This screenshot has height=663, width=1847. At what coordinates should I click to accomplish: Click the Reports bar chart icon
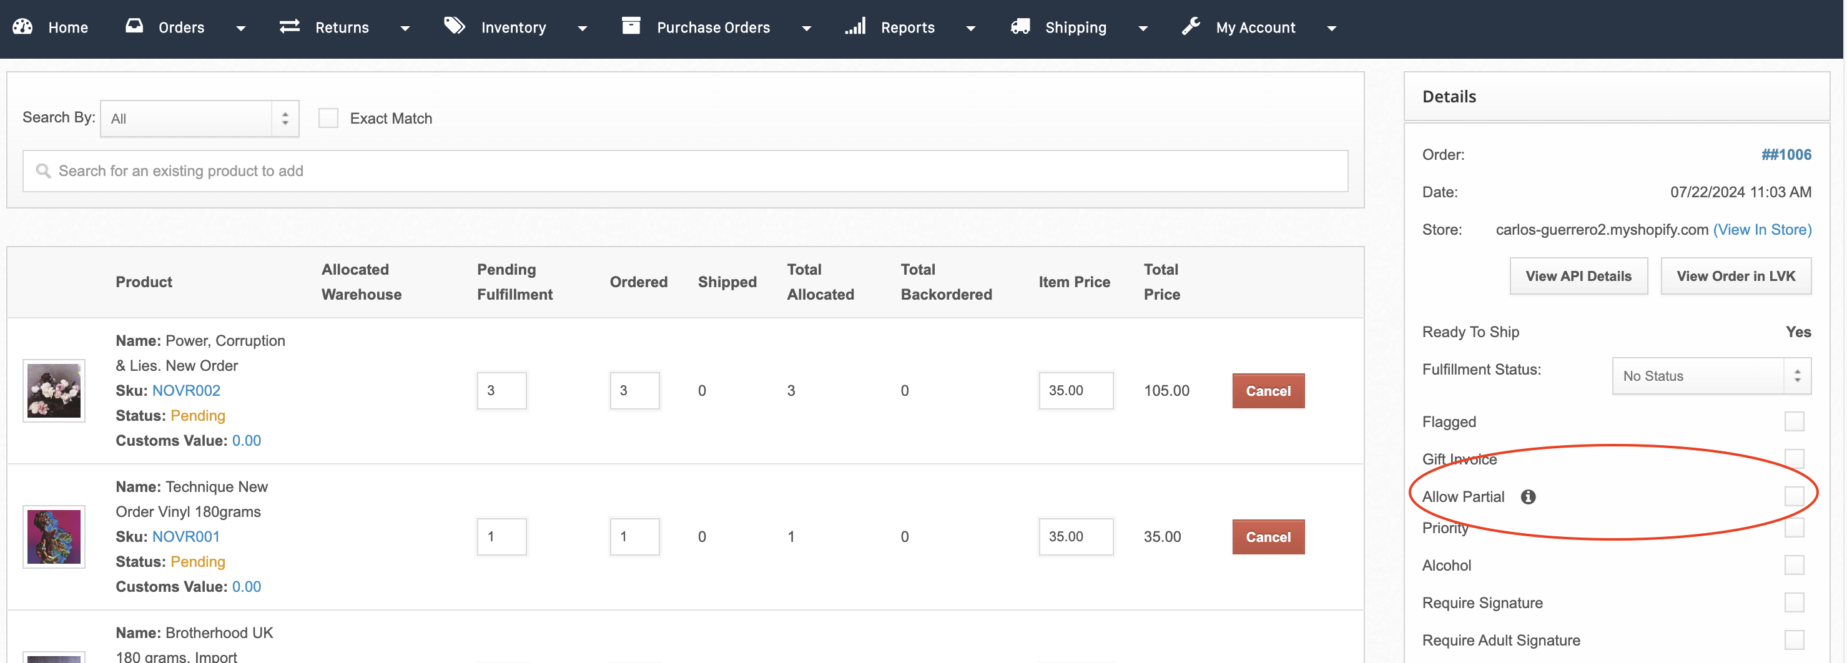click(855, 26)
